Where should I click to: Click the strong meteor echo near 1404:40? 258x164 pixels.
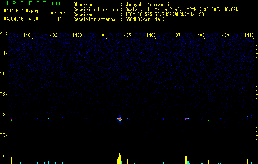tap(119, 119)
